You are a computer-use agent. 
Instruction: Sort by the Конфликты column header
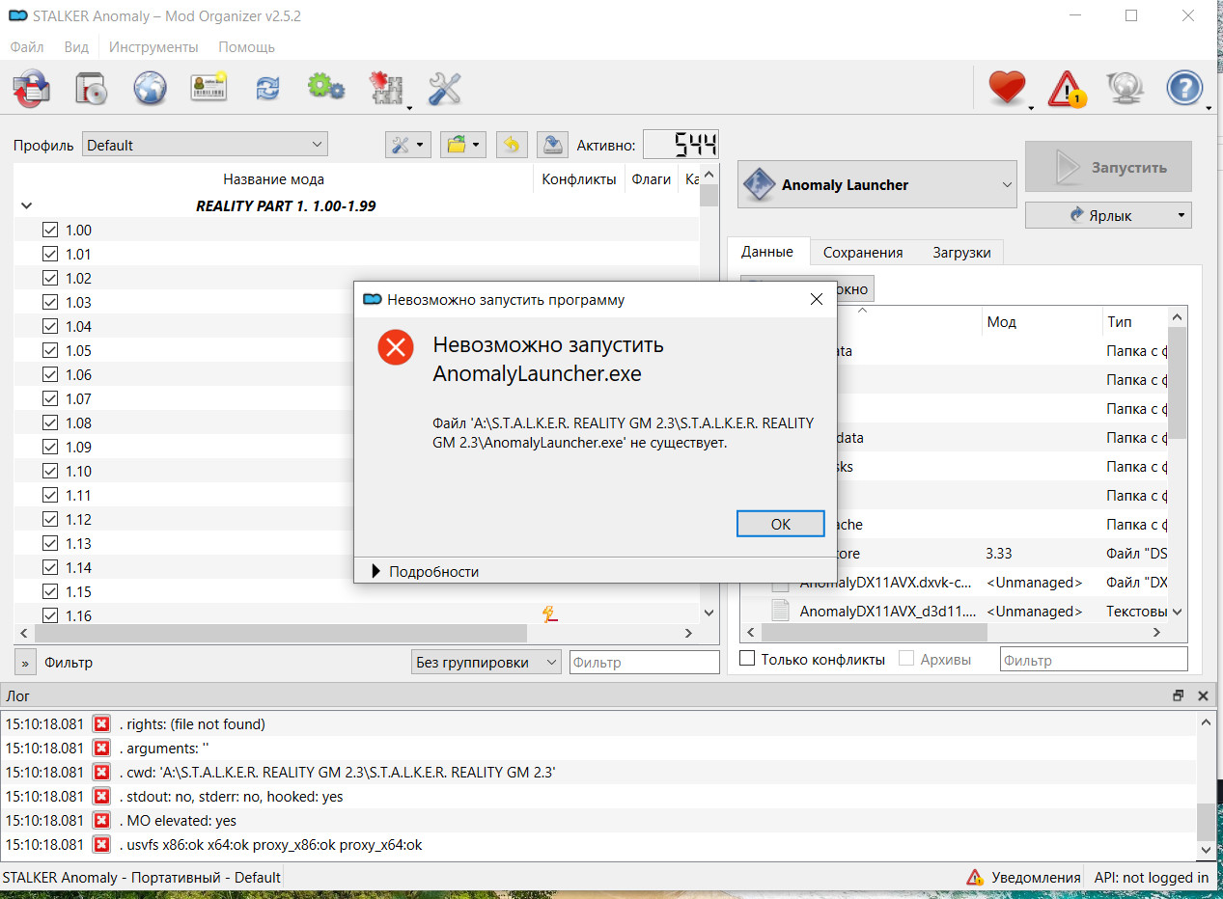578,178
